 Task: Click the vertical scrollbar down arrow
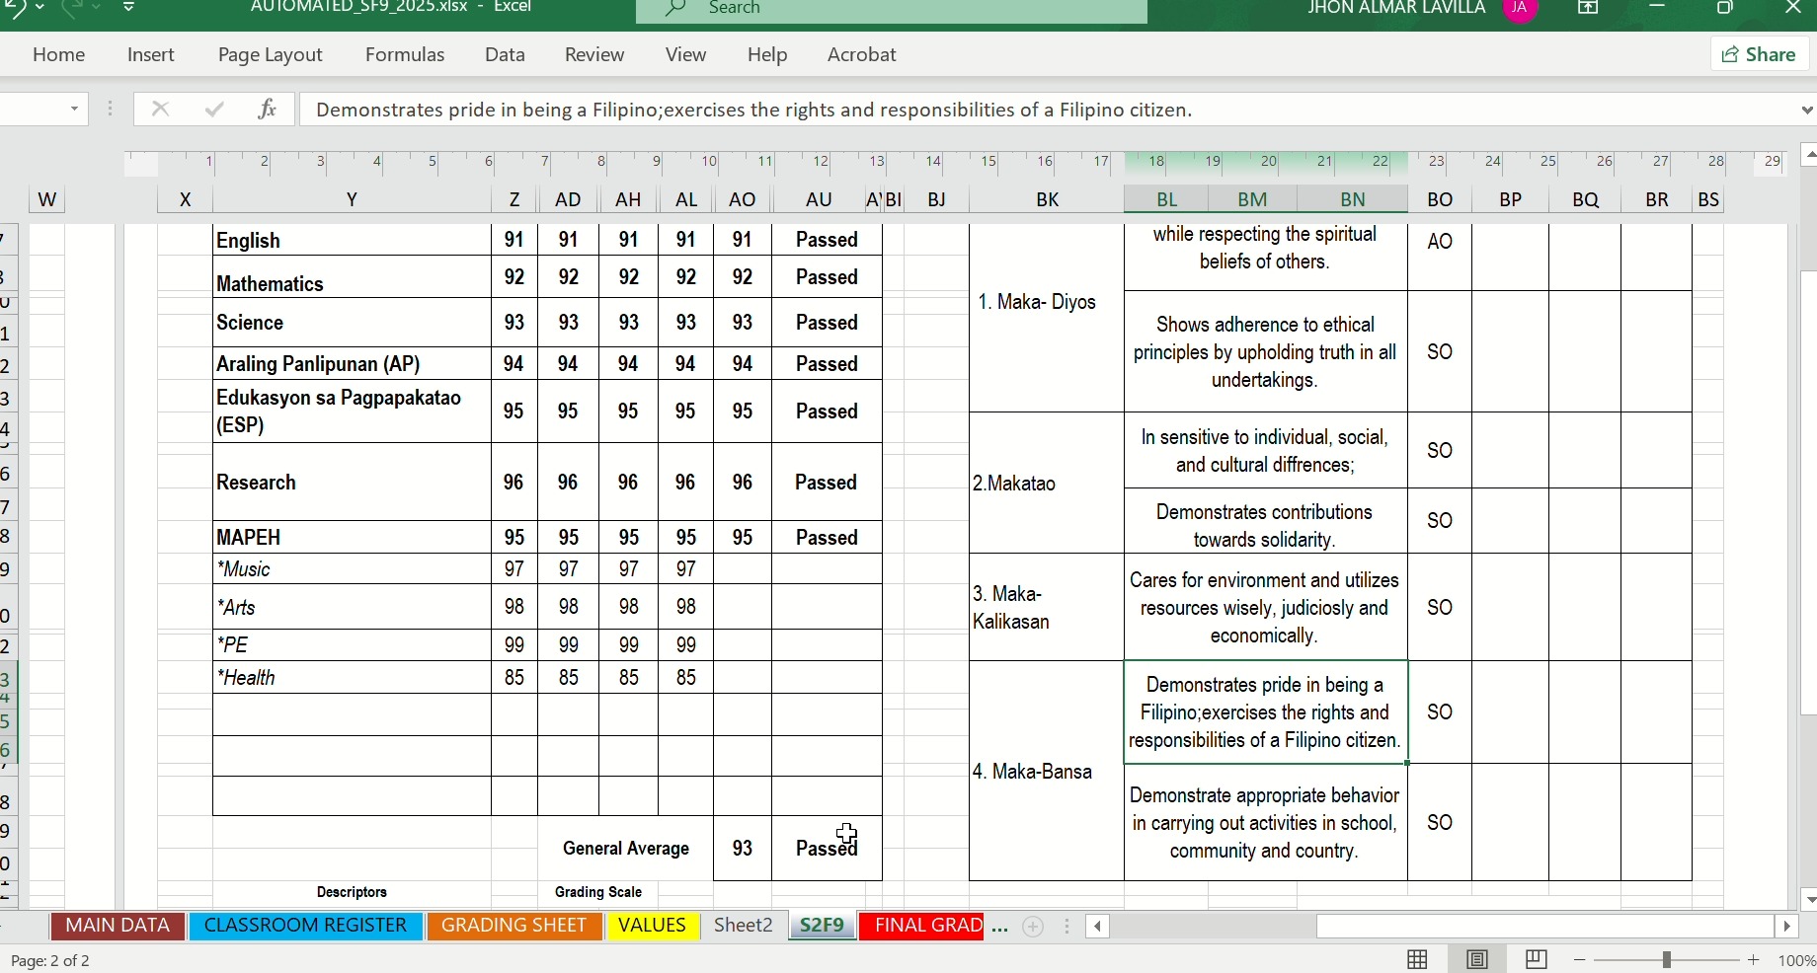tap(1808, 899)
